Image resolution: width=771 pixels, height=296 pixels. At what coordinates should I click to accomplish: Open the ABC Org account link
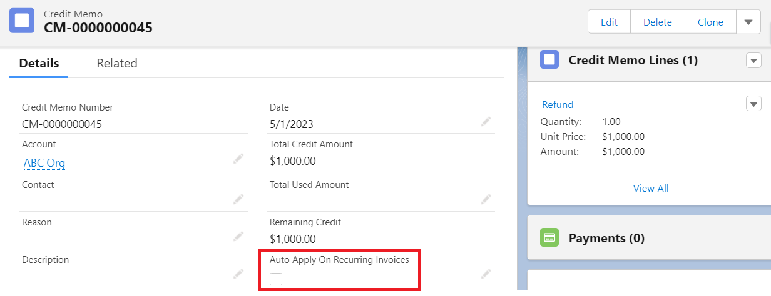pos(44,163)
